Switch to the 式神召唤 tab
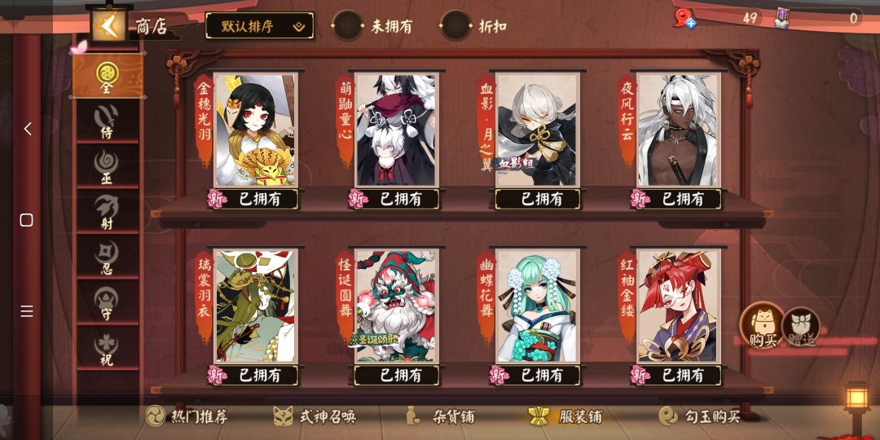Viewport: 880px width, 440px height. pyautogui.click(x=315, y=416)
